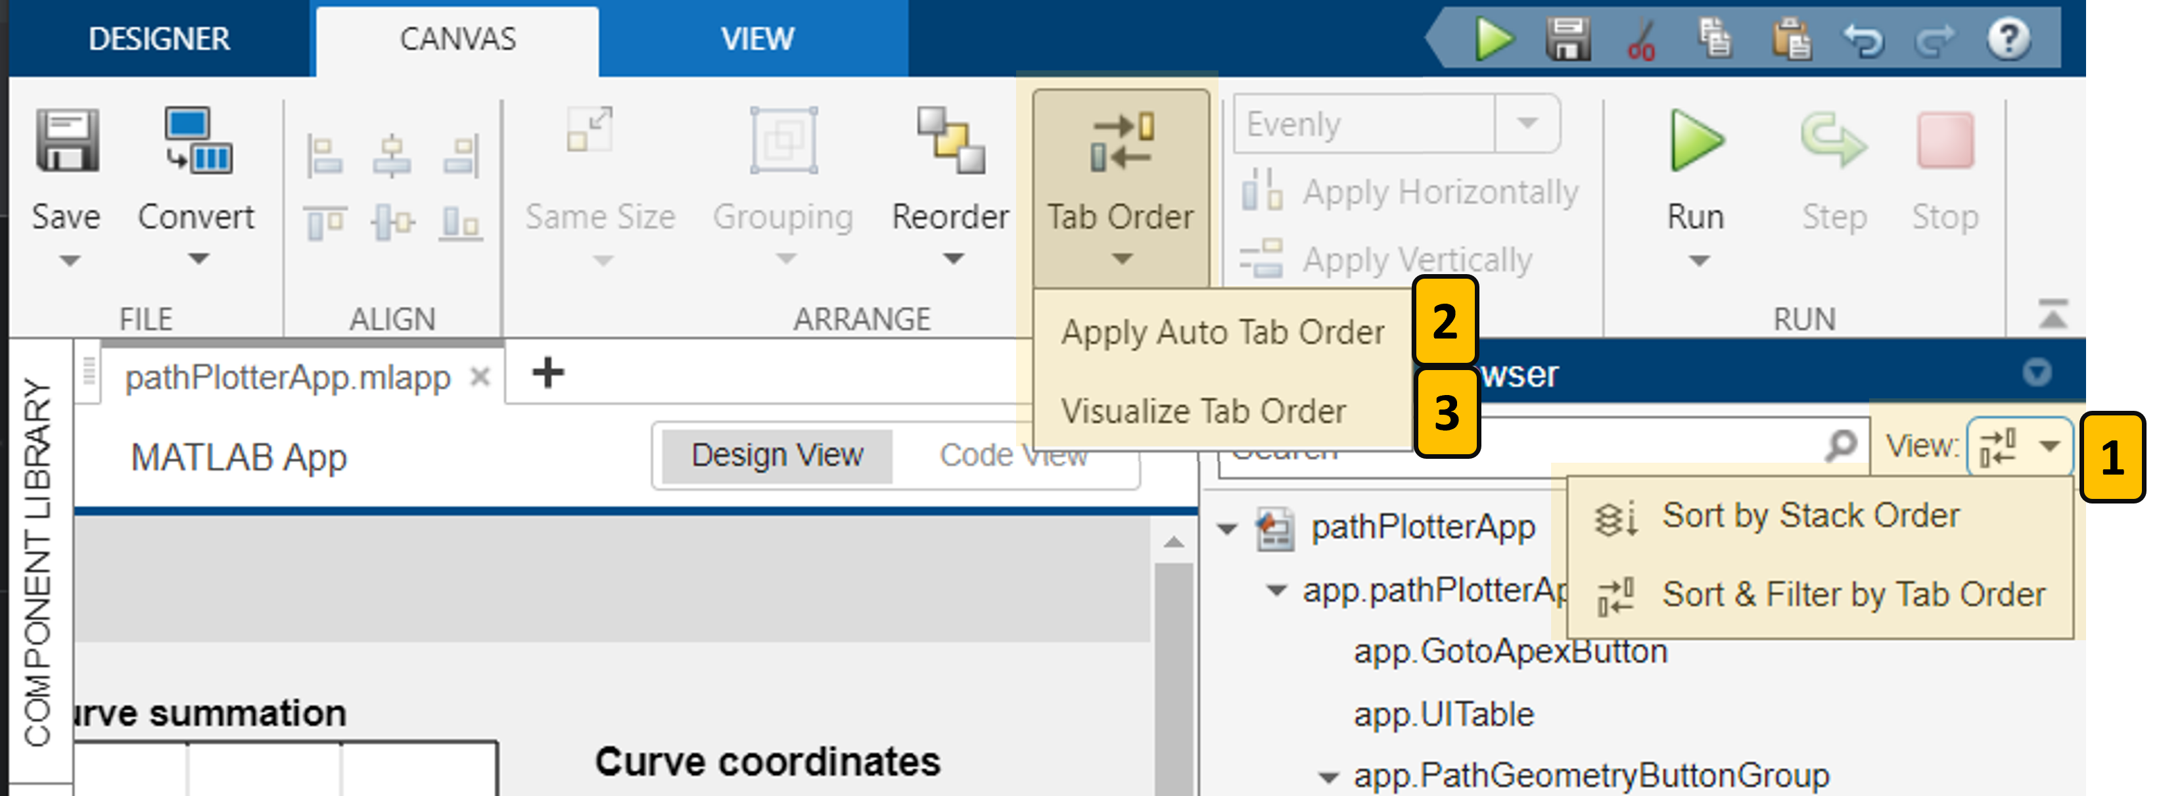The height and width of the screenshot is (796, 2159).
Task: Toggle the Tab Order button
Action: pos(1121,168)
